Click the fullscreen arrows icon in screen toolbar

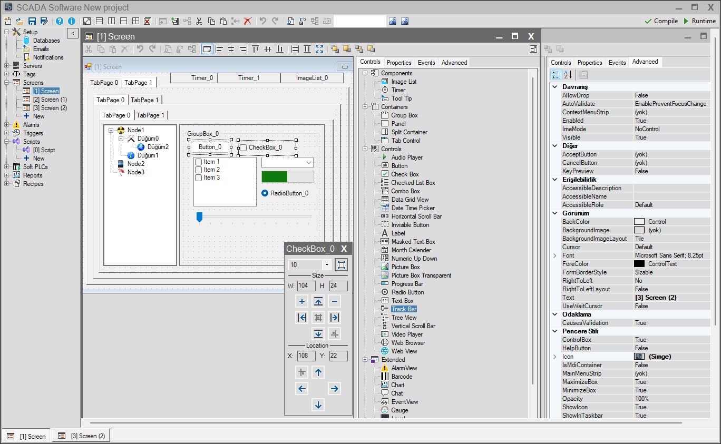[319, 49]
